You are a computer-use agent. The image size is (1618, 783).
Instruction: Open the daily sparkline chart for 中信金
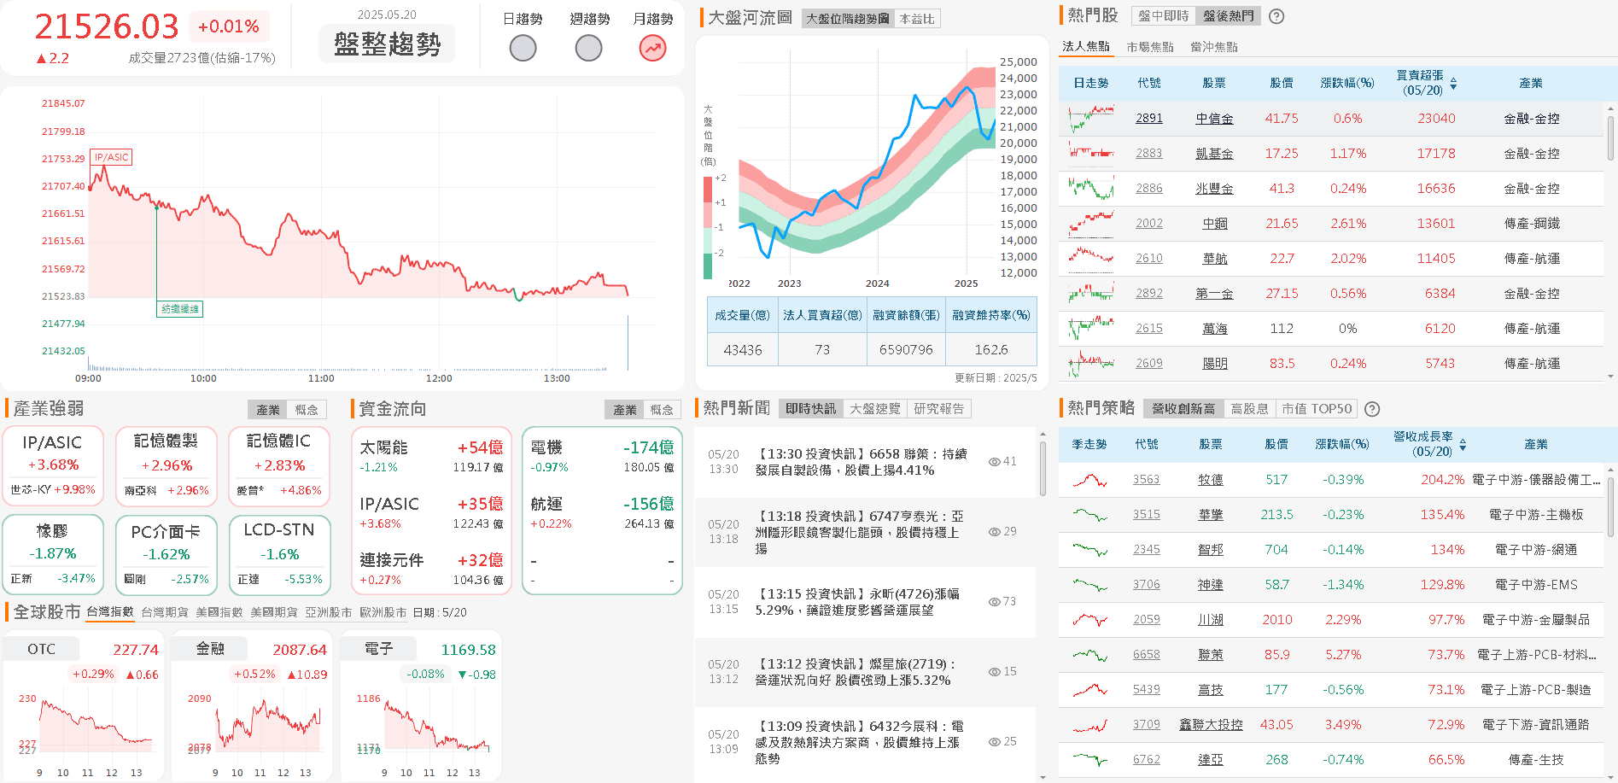1091,119
